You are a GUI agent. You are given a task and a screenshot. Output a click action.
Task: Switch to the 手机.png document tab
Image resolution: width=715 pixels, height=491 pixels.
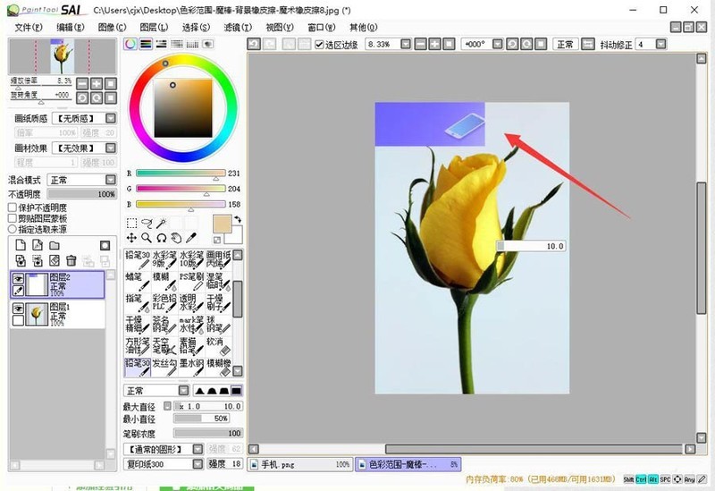point(299,465)
